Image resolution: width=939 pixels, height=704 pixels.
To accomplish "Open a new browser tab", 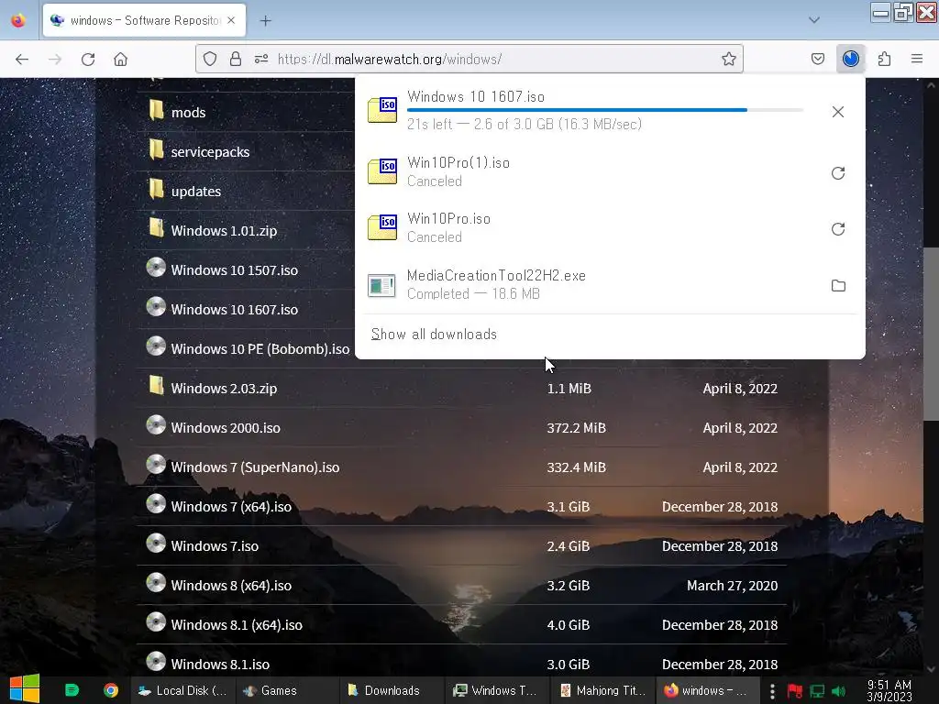I will click(x=265, y=21).
